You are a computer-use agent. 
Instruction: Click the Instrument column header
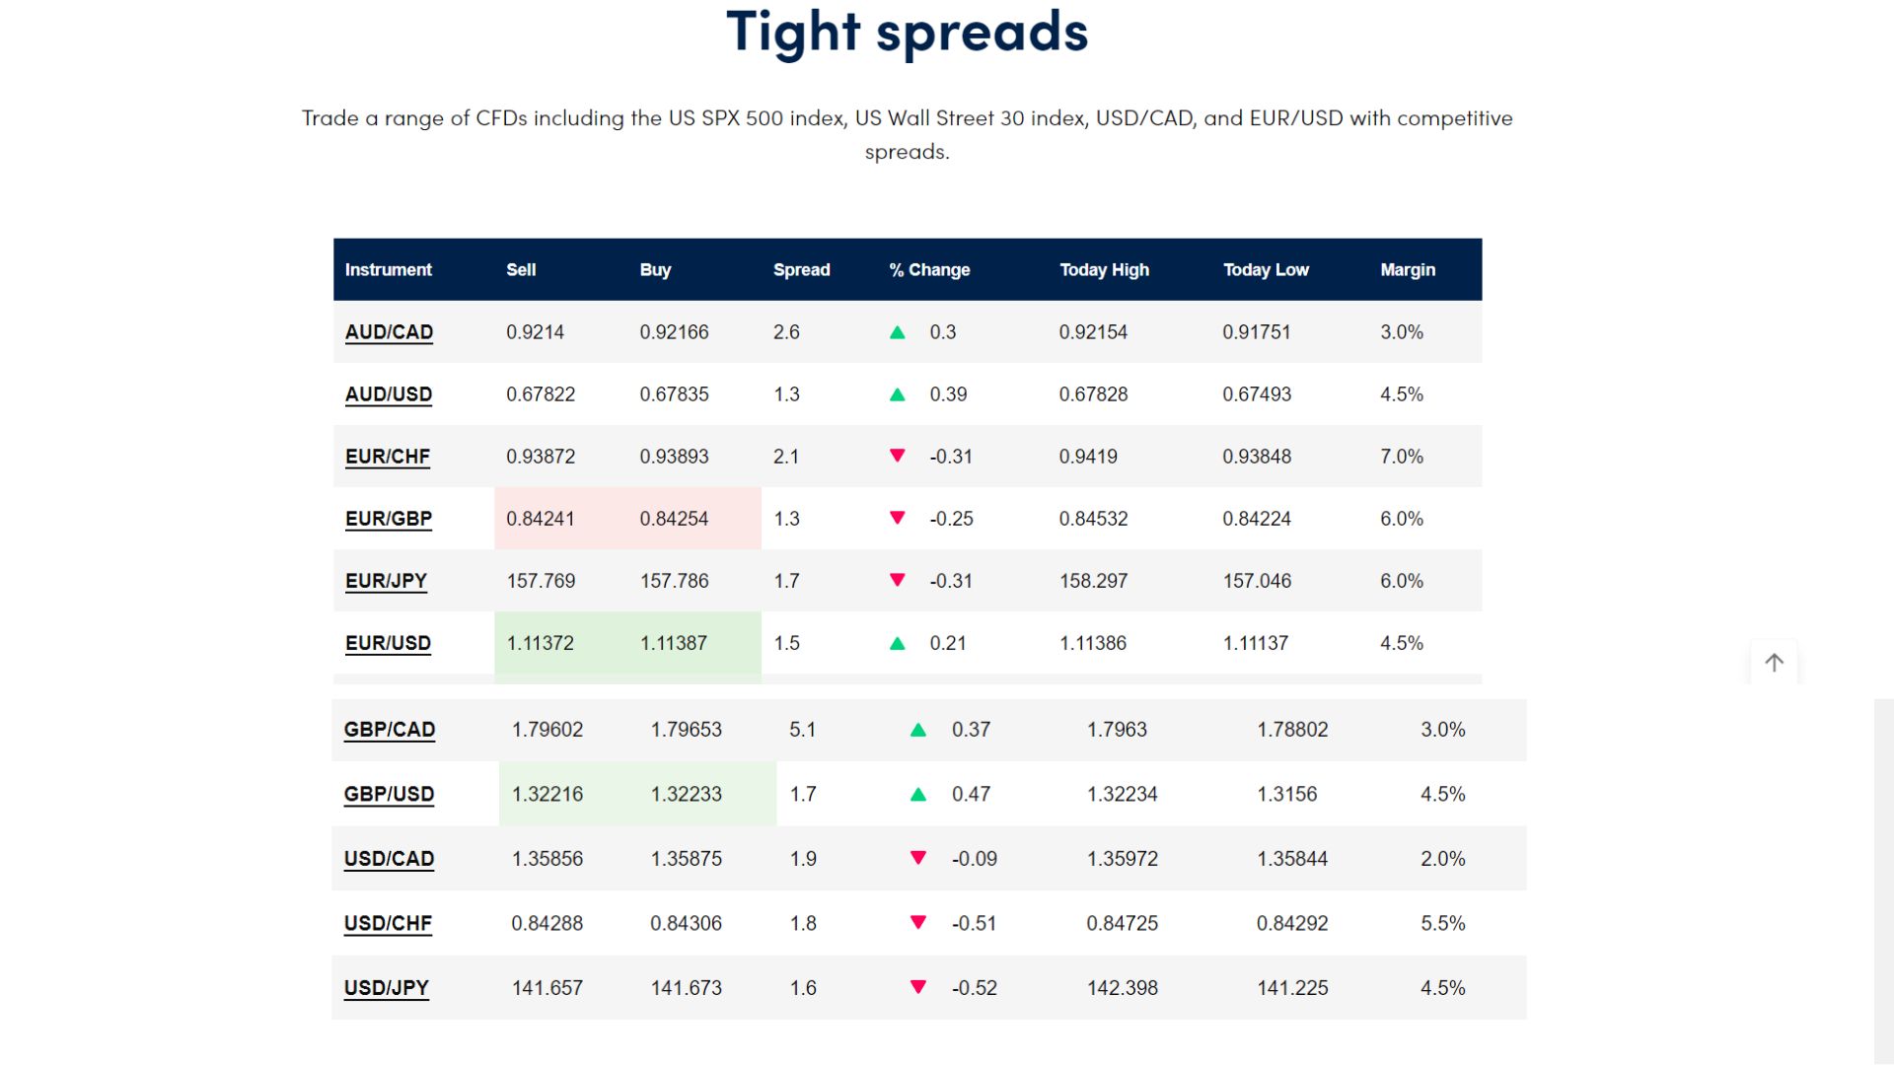tap(389, 269)
